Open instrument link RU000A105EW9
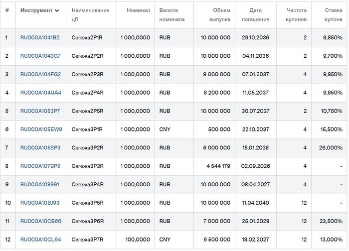 coord(41,129)
